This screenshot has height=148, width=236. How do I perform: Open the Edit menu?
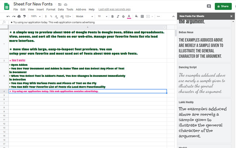23,10
